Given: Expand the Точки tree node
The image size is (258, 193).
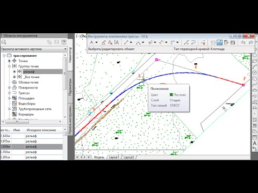Looking at the screenshot, I should point(9,61).
